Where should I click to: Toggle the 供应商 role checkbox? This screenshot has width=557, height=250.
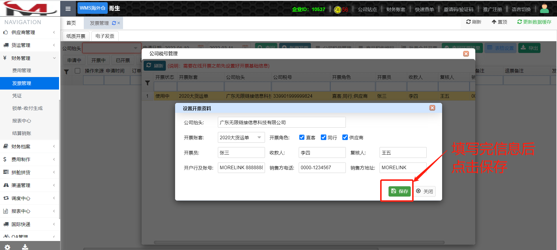(x=345, y=137)
